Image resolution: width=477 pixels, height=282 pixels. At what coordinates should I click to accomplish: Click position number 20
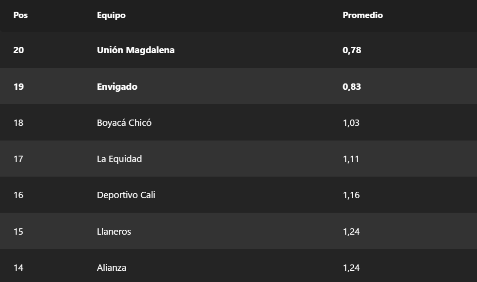(x=19, y=50)
